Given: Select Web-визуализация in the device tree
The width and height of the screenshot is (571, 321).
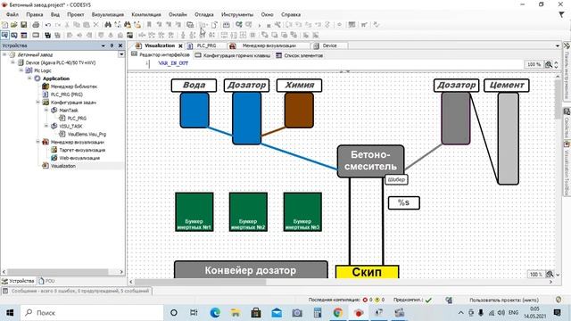Looking at the screenshot, I should (x=79, y=158).
